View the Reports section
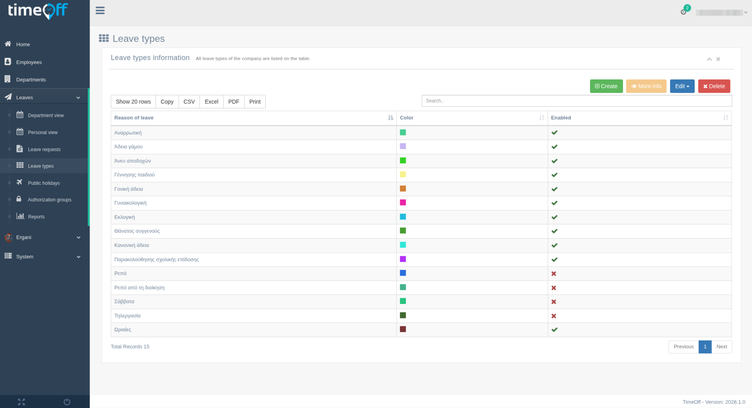Screen dimensions: 752x408 coord(36,217)
